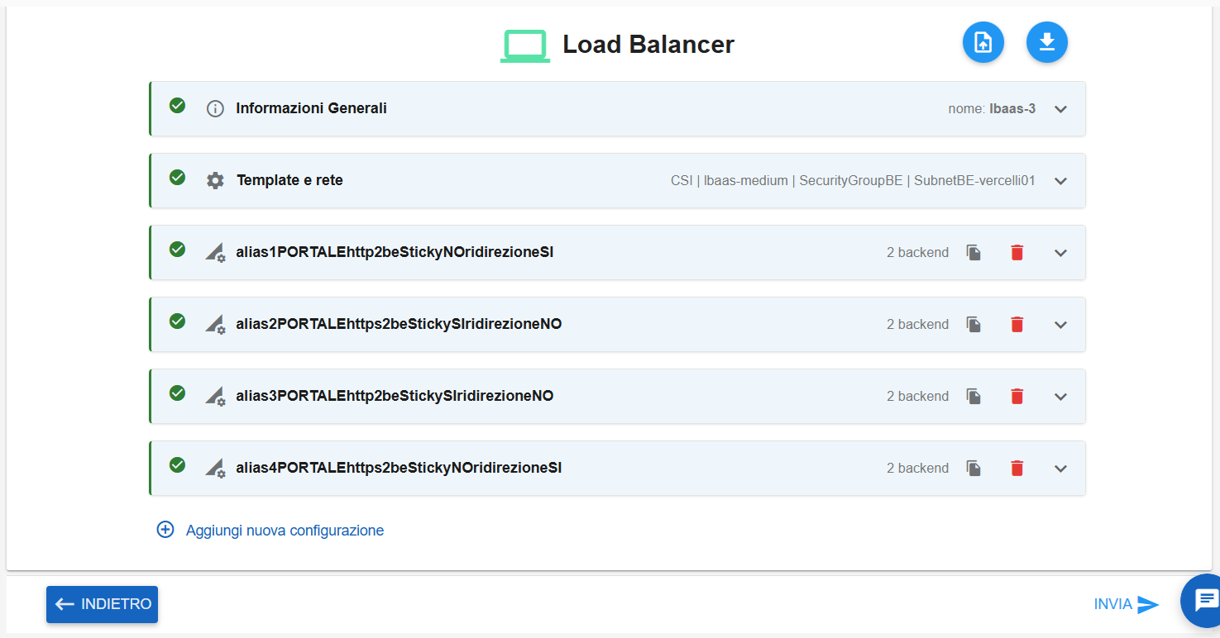The image size is (1220, 638).
Task: Expand alias2PORTALE section chevron
Action: pos(1062,325)
